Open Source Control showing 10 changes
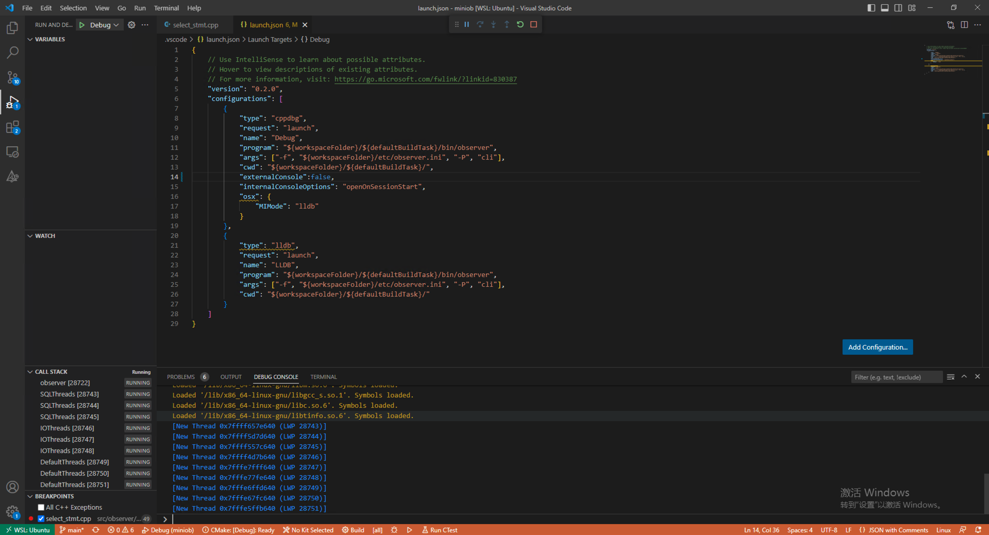This screenshot has width=989, height=535. (x=12, y=77)
